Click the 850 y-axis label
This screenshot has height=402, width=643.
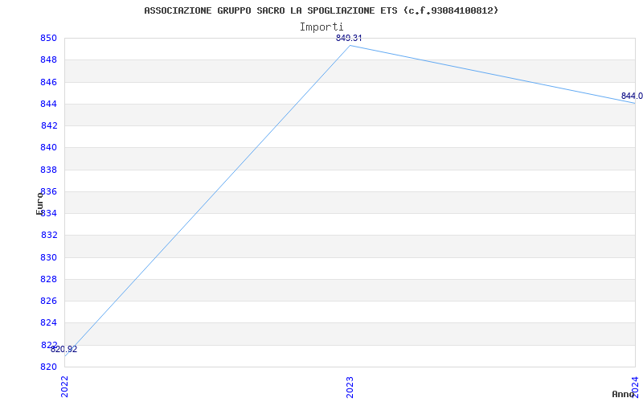click(x=50, y=38)
